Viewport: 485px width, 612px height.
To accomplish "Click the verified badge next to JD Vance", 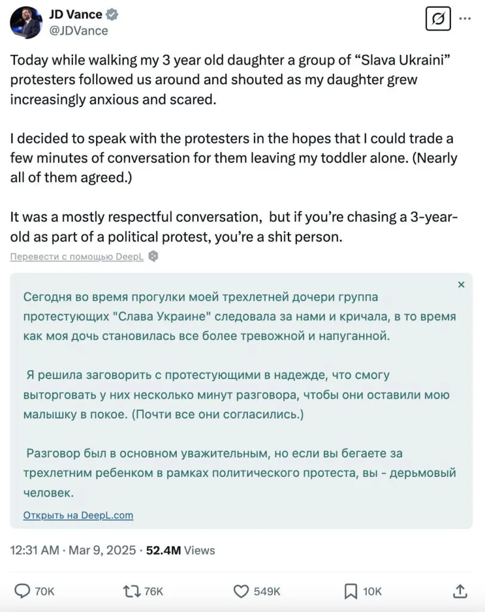I will pos(112,14).
